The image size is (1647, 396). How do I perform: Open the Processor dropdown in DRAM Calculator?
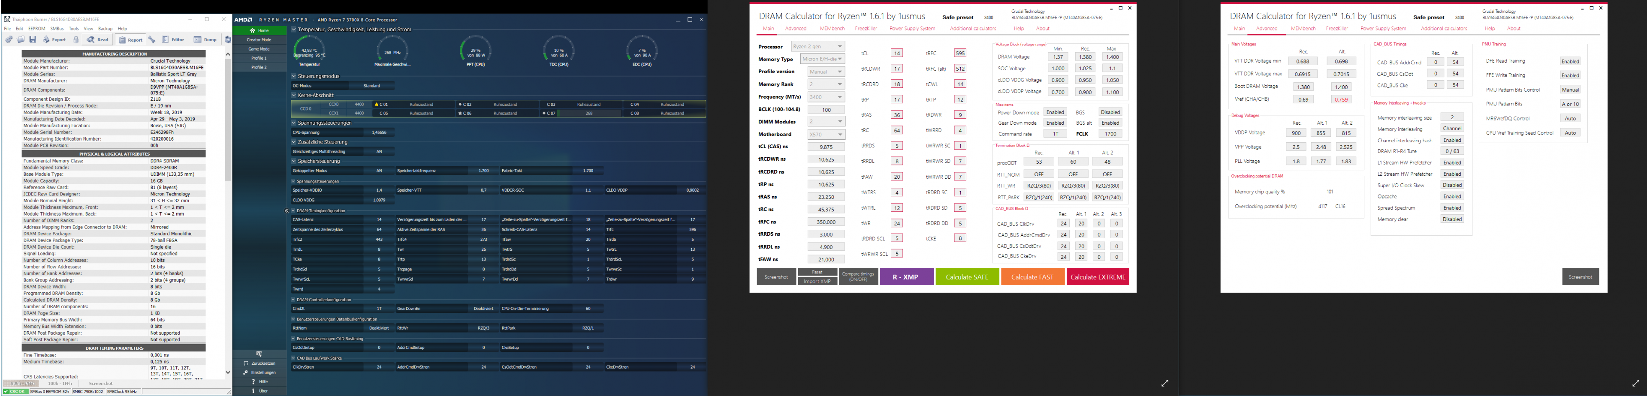point(818,47)
